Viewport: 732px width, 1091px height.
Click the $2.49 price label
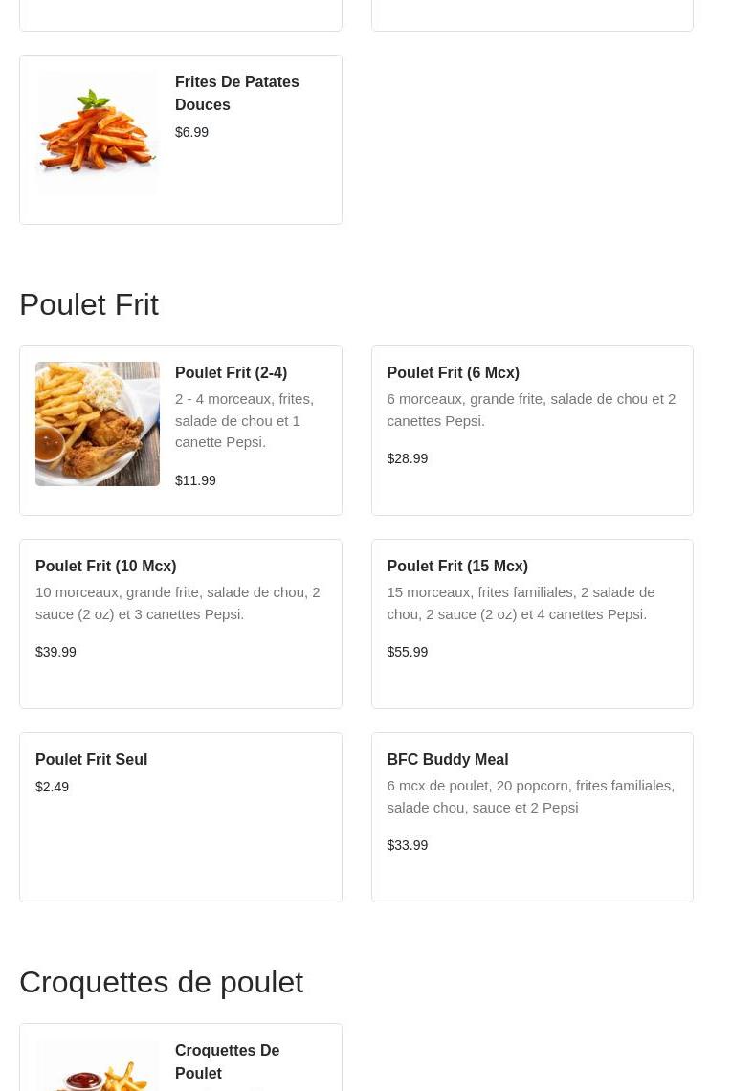pos(52,787)
